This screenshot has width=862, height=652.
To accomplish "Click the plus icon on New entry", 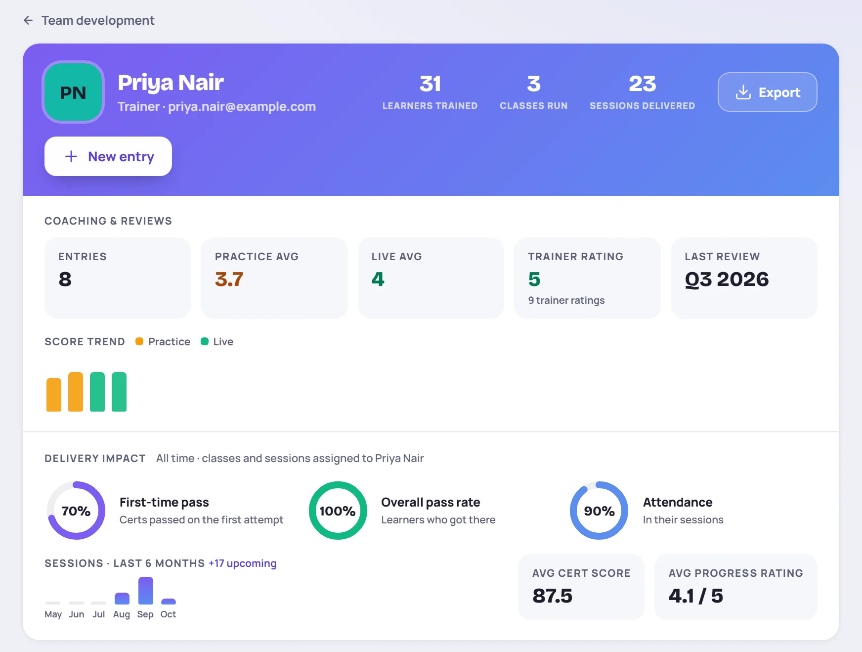I will click(71, 156).
